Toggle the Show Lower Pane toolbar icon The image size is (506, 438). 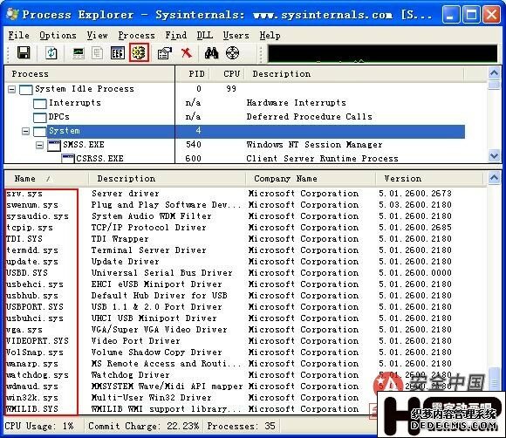click(118, 53)
